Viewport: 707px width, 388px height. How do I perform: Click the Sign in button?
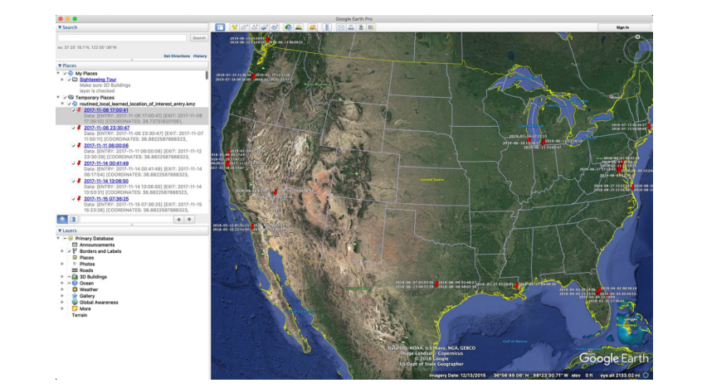622,27
